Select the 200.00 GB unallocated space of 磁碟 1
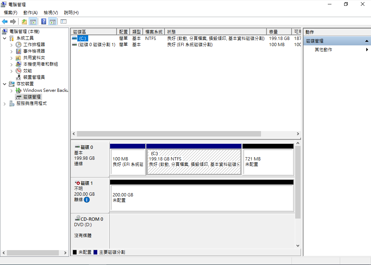 pos(202,198)
